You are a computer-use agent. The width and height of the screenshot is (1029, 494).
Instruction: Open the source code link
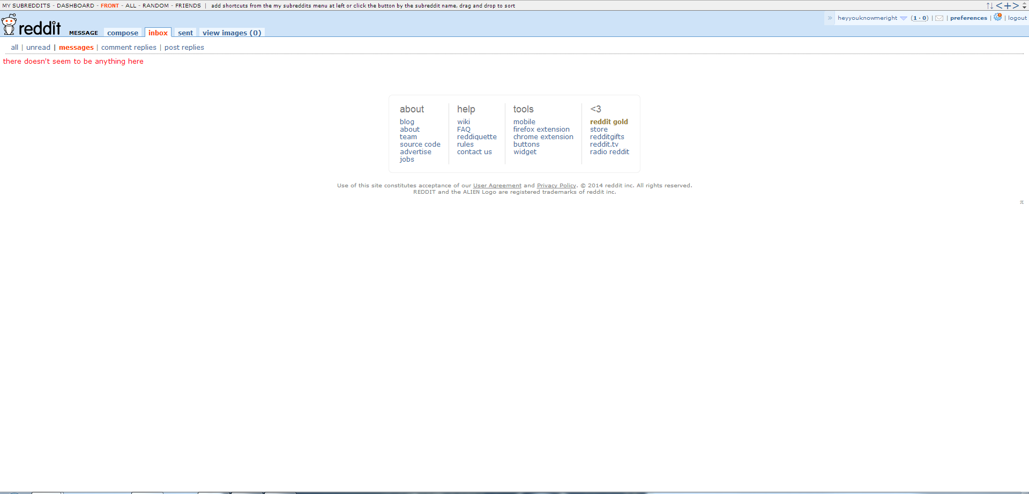pos(420,145)
